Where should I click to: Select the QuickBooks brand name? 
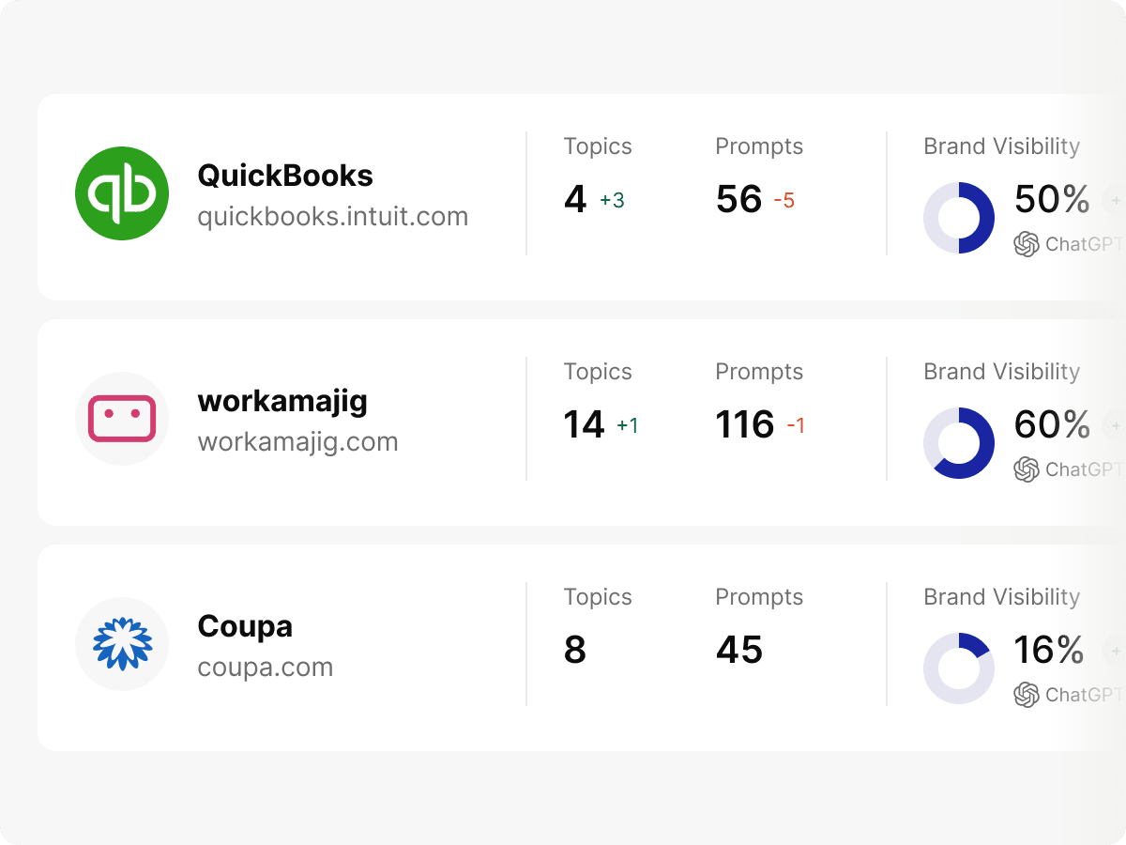(285, 176)
